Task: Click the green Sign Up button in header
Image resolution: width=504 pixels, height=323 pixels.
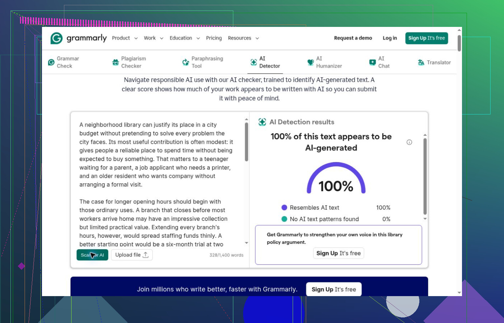Action: (427, 38)
